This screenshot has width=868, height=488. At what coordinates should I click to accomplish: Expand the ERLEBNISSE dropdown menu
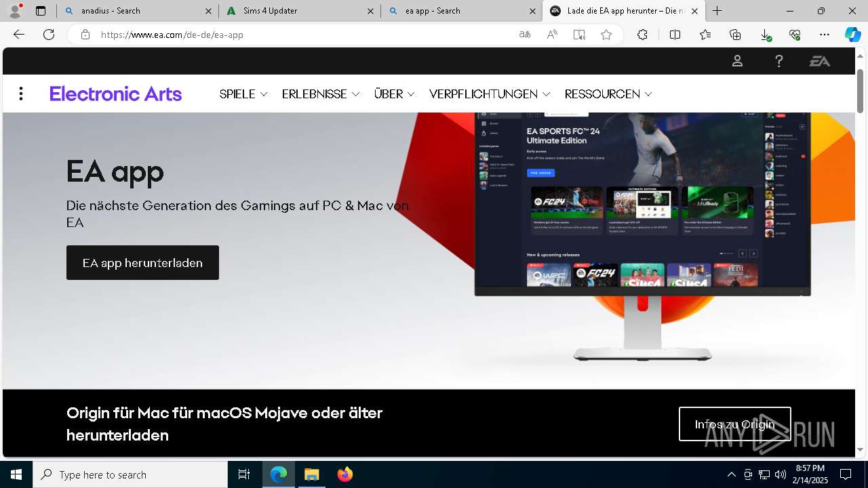coord(321,94)
